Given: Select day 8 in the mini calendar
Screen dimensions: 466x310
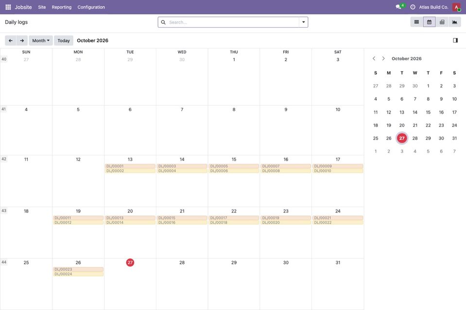Looking at the screenshot, I should 428,99.
